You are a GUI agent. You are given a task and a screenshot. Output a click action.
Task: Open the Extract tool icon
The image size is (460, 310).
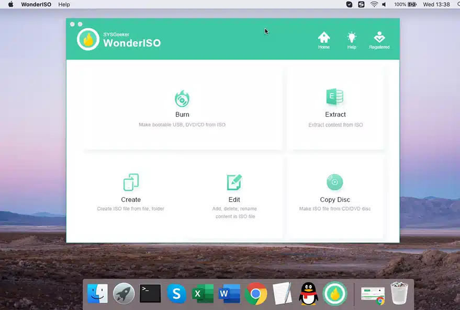(335, 97)
